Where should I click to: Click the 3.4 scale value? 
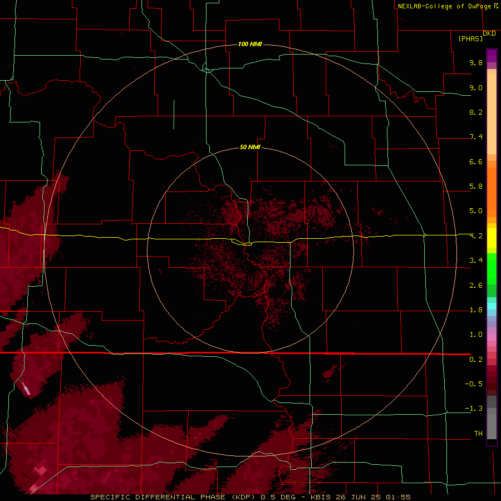(476, 261)
